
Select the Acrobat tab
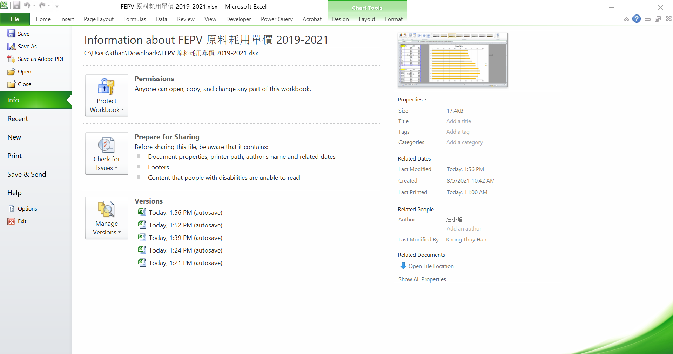click(x=312, y=19)
